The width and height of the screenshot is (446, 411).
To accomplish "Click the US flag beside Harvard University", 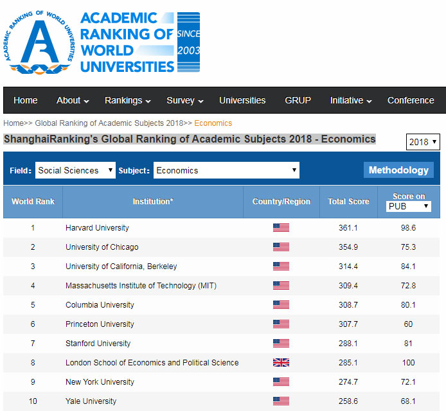I will point(281,228).
